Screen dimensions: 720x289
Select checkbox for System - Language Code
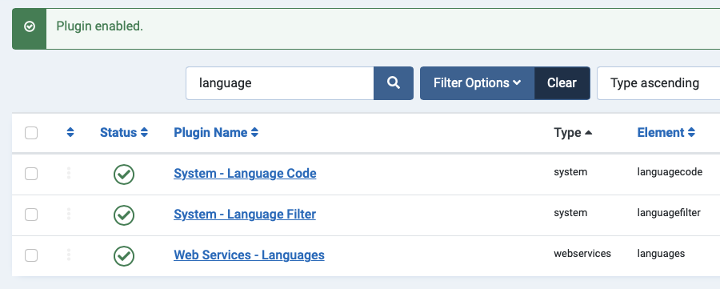tap(31, 174)
